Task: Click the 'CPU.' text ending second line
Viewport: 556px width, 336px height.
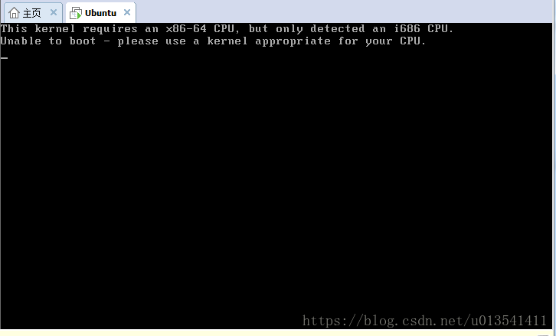Action: [x=413, y=41]
